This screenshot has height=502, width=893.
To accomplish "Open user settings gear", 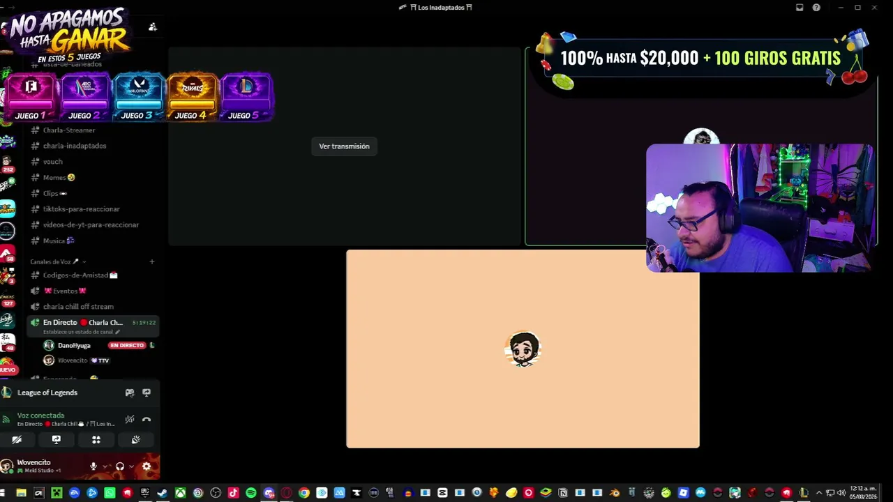I will click(147, 466).
